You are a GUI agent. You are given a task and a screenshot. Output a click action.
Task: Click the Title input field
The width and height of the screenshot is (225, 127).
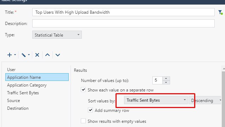coord(123,12)
